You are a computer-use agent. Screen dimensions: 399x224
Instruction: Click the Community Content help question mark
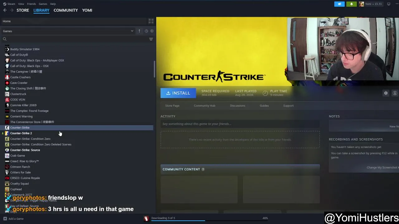tap(203, 169)
